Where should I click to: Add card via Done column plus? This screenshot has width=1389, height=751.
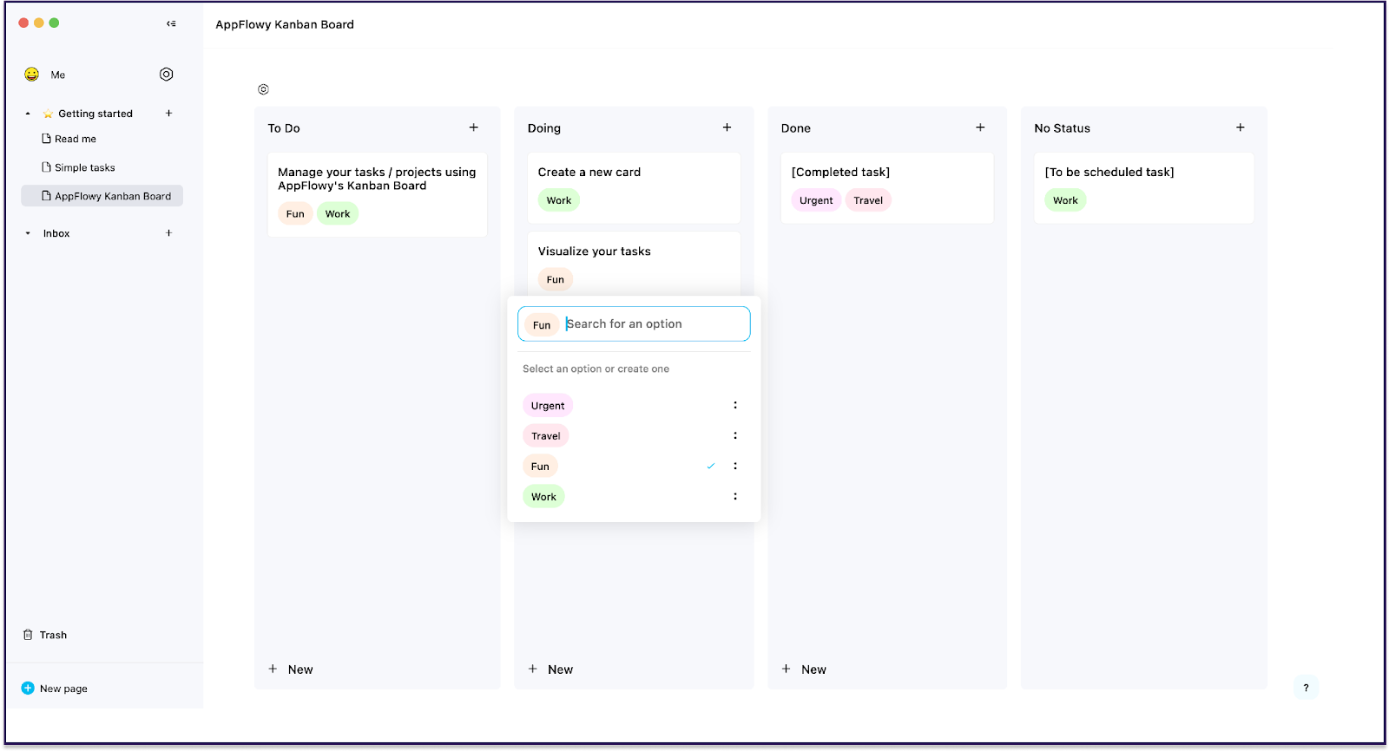[981, 127]
